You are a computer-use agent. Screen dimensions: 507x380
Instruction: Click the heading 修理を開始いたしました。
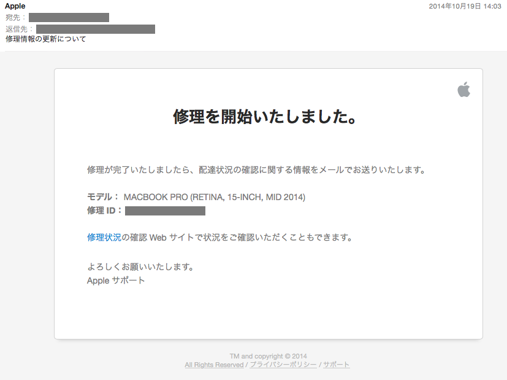coord(264,117)
